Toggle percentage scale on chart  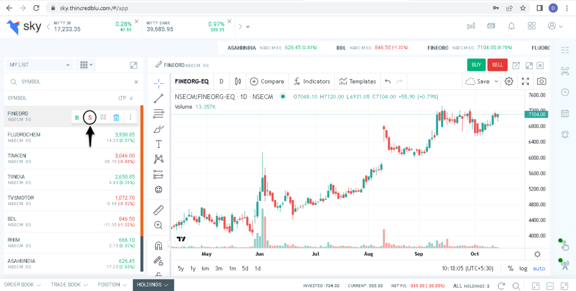(x=511, y=269)
